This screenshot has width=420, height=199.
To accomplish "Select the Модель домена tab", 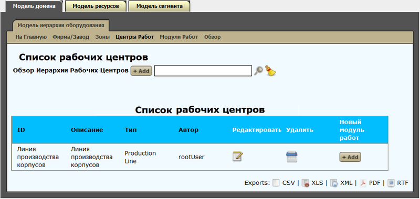I will (x=34, y=6).
